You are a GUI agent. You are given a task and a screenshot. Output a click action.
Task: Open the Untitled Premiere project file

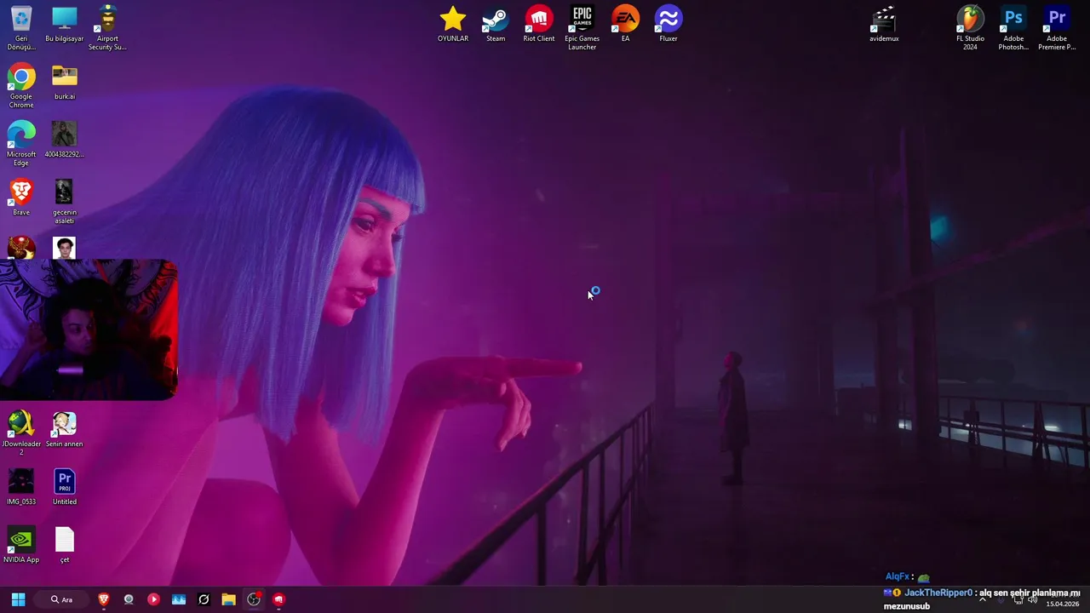[x=65, y=487]
